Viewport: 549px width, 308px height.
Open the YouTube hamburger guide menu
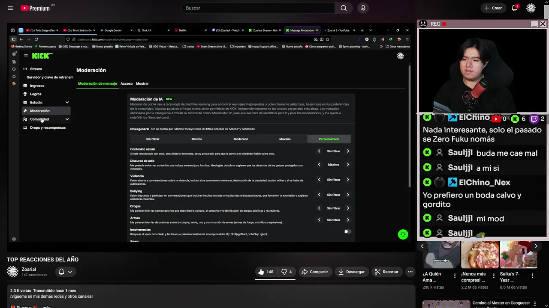click(x=10, y=8)
